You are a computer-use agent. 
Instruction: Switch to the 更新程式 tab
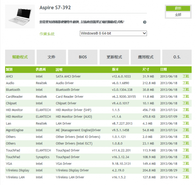pos(114,57)
